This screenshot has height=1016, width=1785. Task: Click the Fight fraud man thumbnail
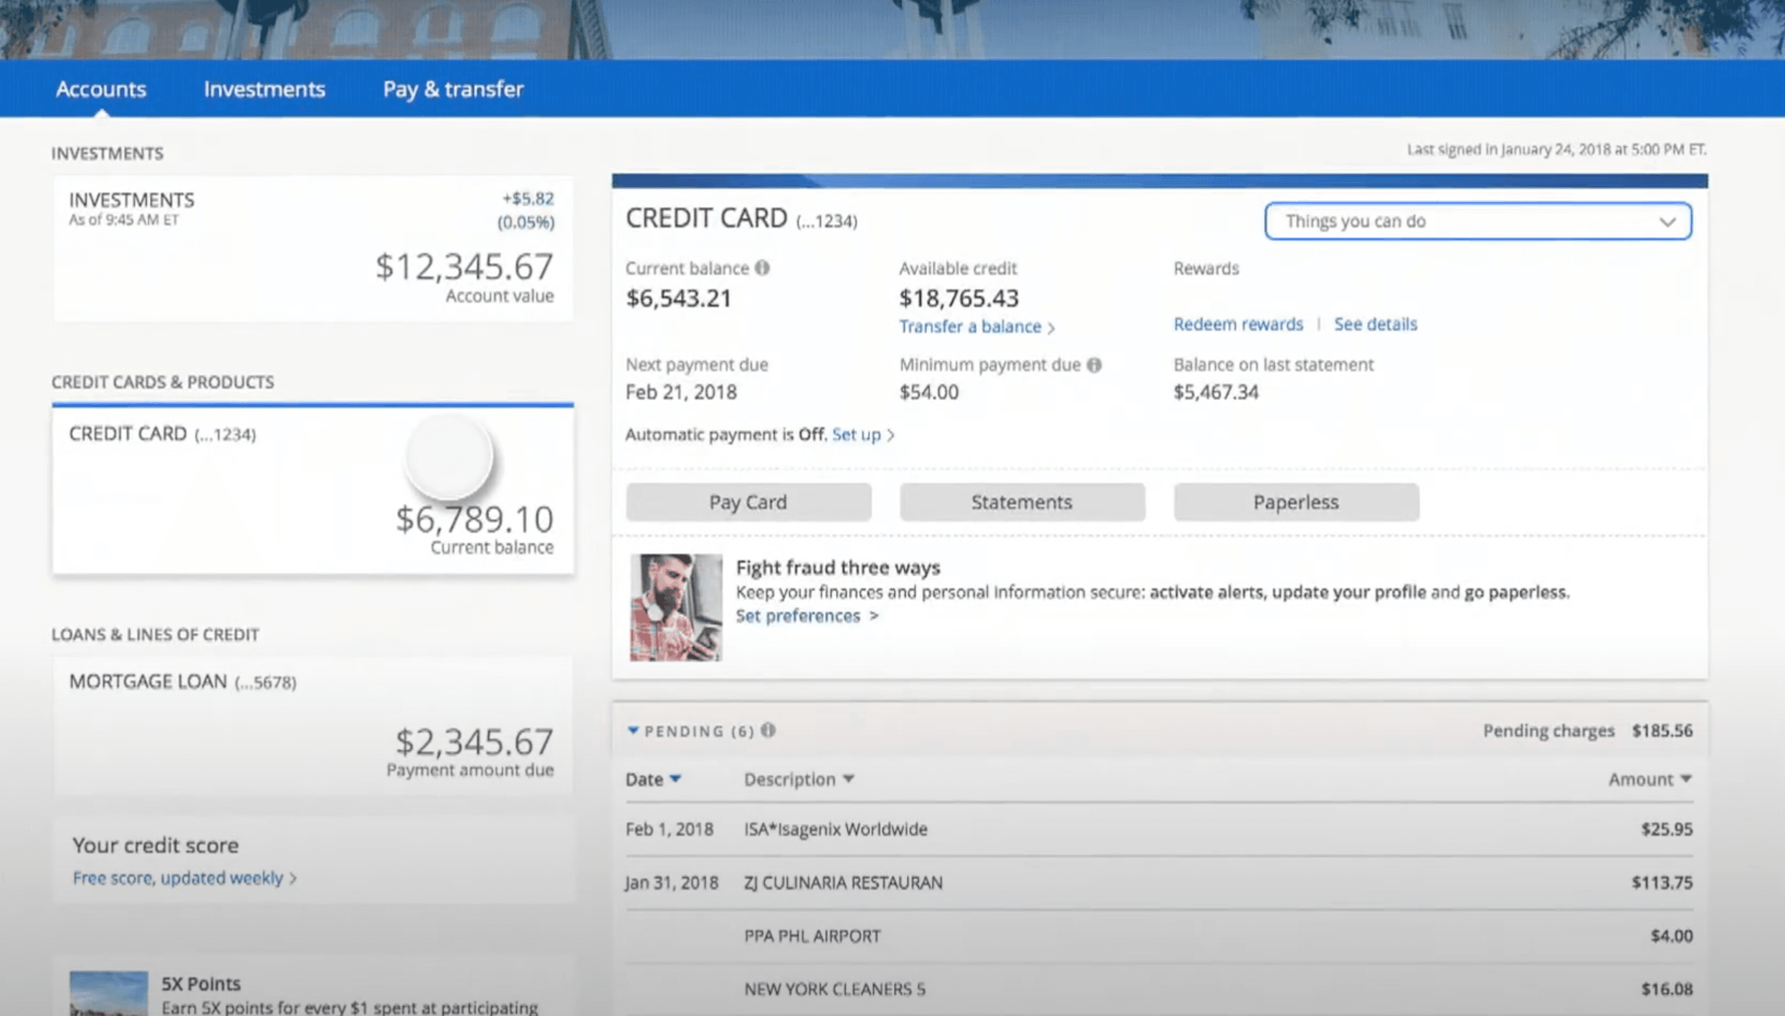pos(675,607)
